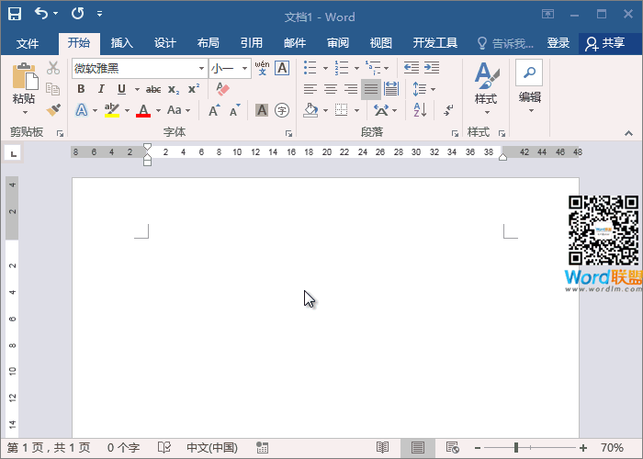Viewport: 643px width, 459px height.
Task: Click the Strikethrough abc icon
Action: [153, 89]
